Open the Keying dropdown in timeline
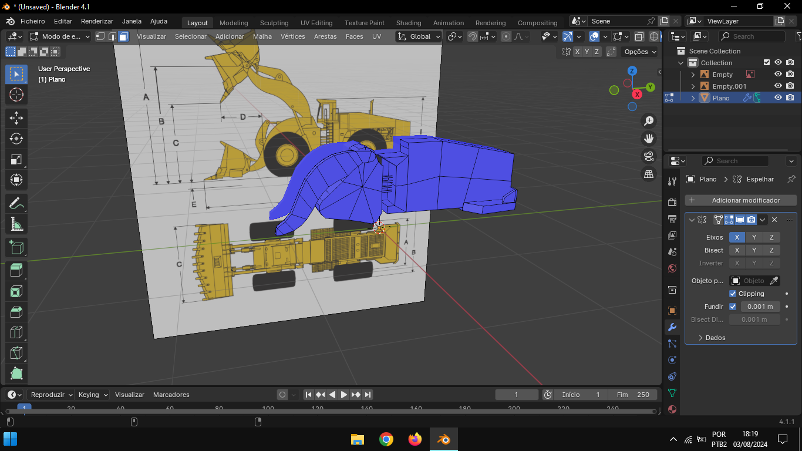Screen dimensions: 802x451 pyautogui.click(x=93, y=395)
